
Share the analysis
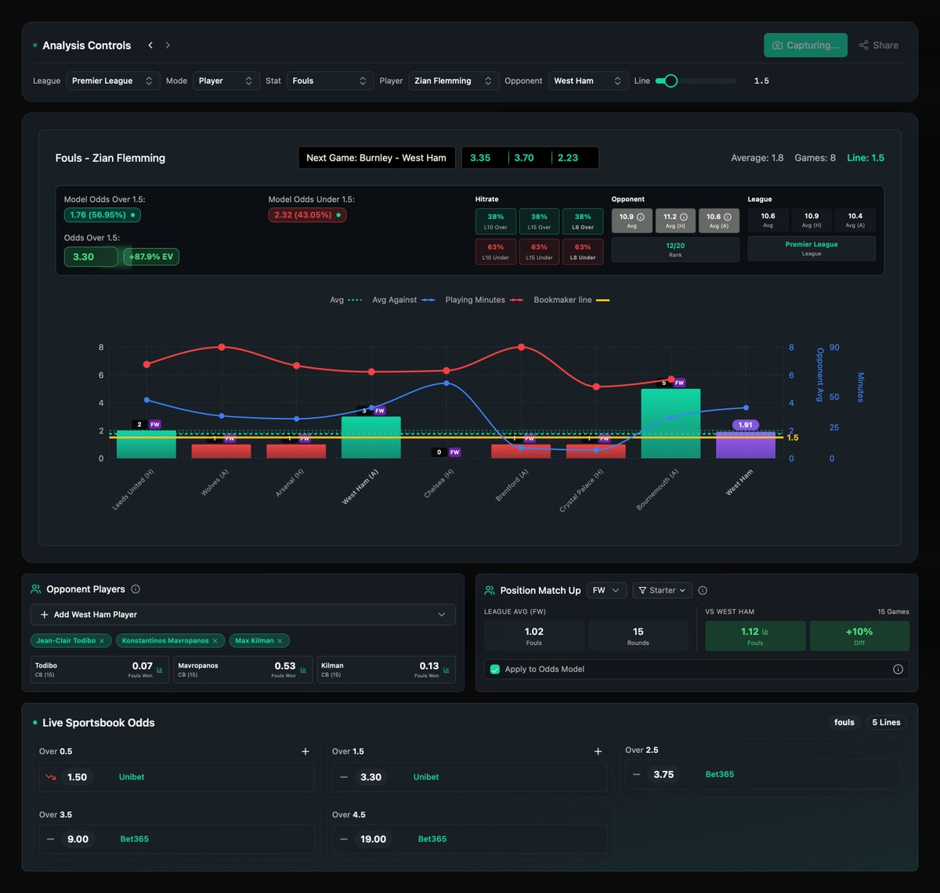pyautogui.click(x=879, y=45)
